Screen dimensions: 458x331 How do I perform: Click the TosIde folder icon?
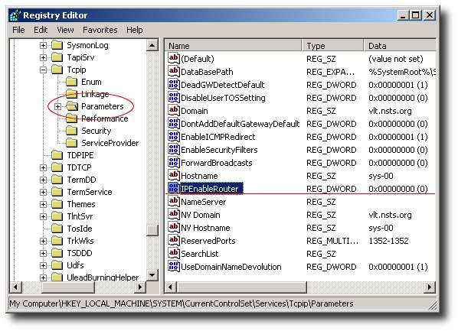[57, 229]
